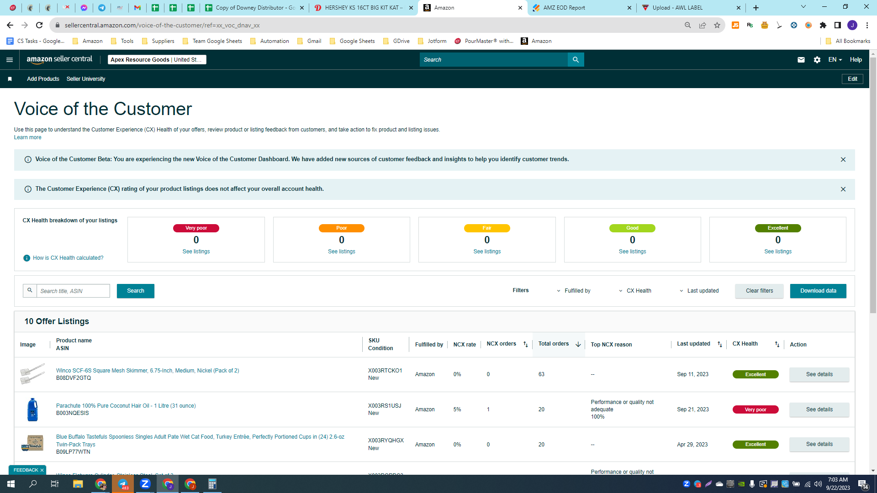Click the browser address bar URL
Viewport: 877px width, 493px height.
coord(162,25)
